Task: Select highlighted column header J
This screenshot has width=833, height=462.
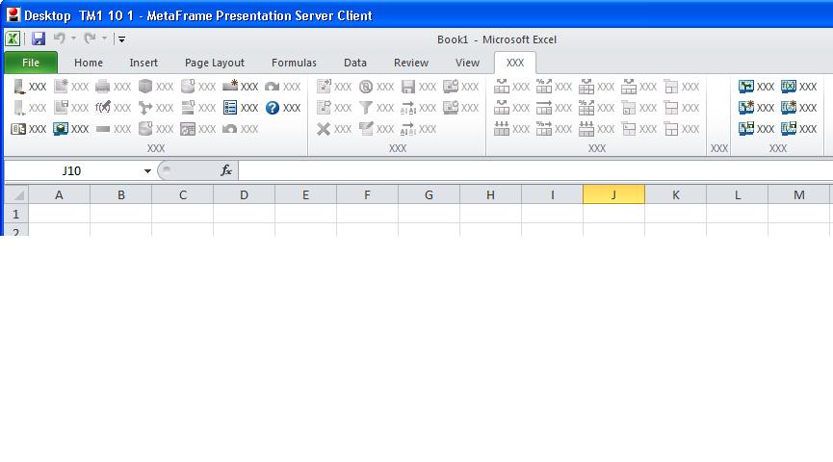Action: [x=613, y=194]
